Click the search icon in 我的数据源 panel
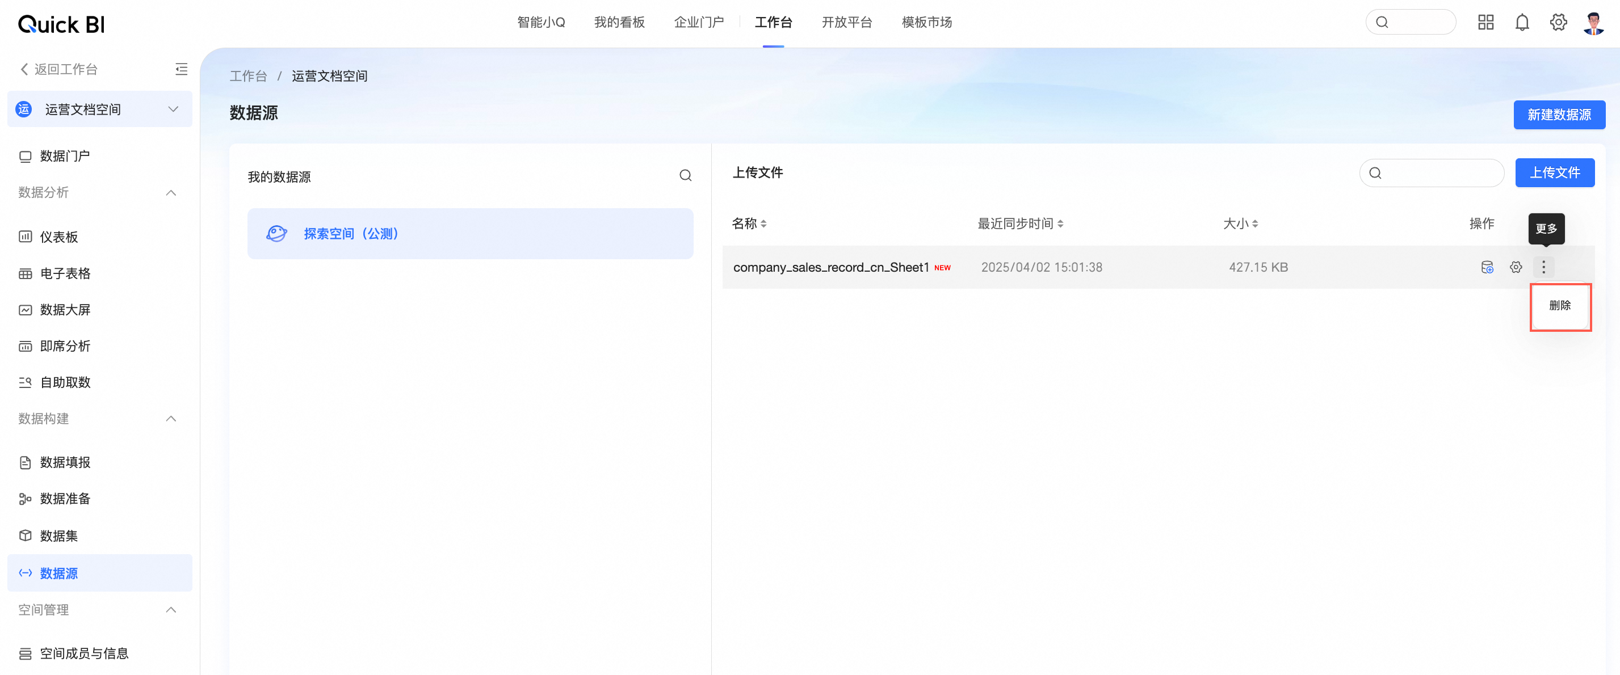 coord(686,176)
